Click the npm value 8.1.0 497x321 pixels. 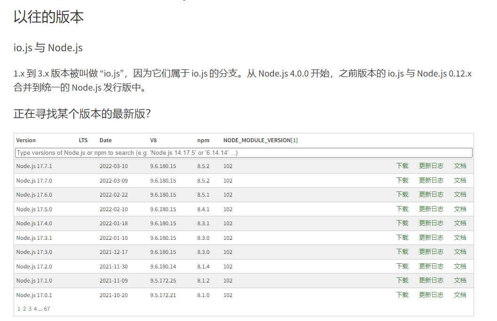[203, 295]
